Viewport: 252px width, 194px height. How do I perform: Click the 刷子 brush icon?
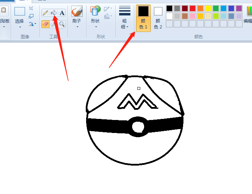[x=77, y=11]
